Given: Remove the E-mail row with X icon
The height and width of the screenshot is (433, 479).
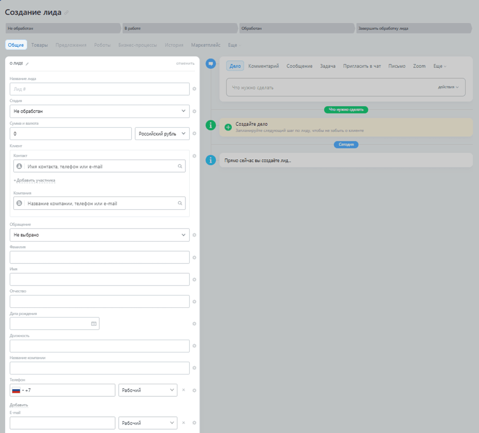Looking at the screenshot, I should (183, 423).
